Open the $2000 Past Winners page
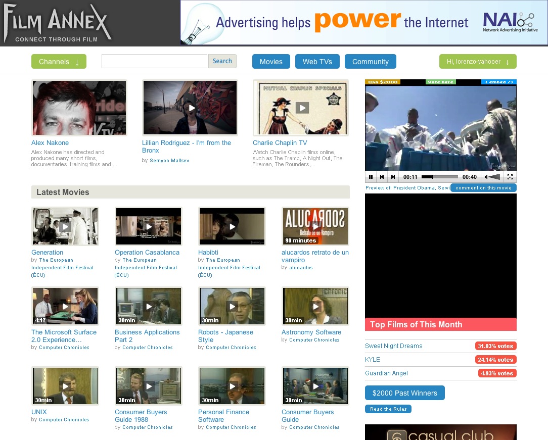Screen dimensions: 548x440 coord(405,393)
